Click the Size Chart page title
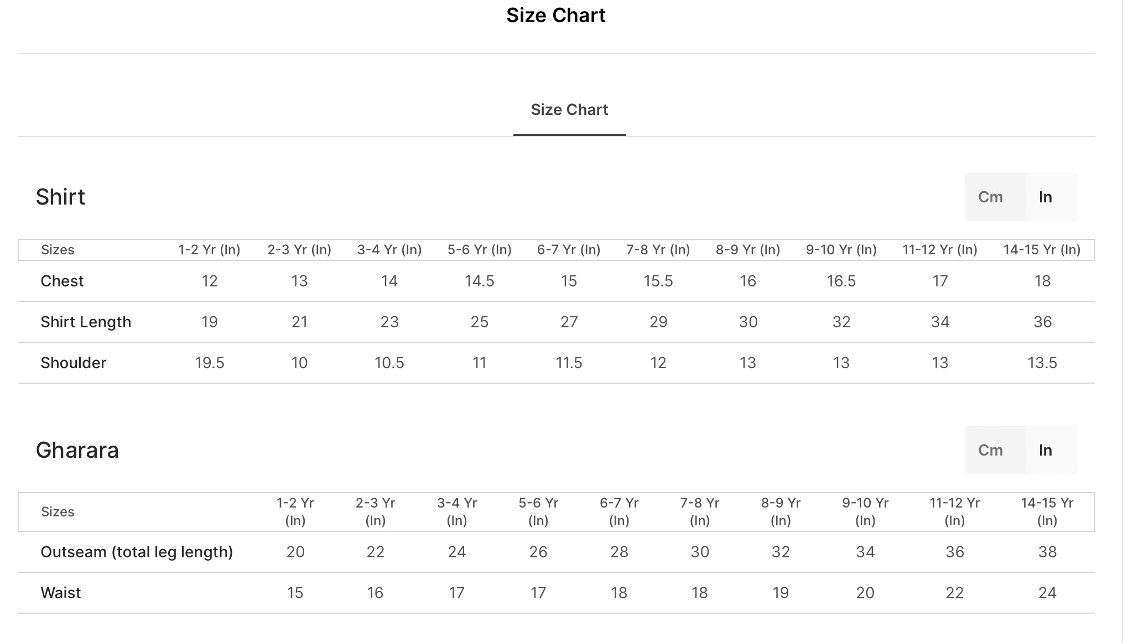The image size is (1123, 643). pyautogui.click(x=556, y=15)
